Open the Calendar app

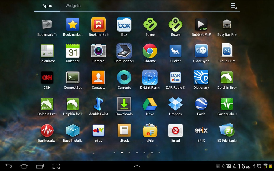click(x=73, y=51)
